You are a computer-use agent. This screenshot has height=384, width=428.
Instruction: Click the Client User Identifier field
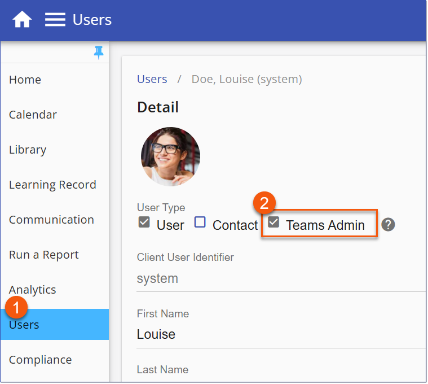[x=281, y=279]
